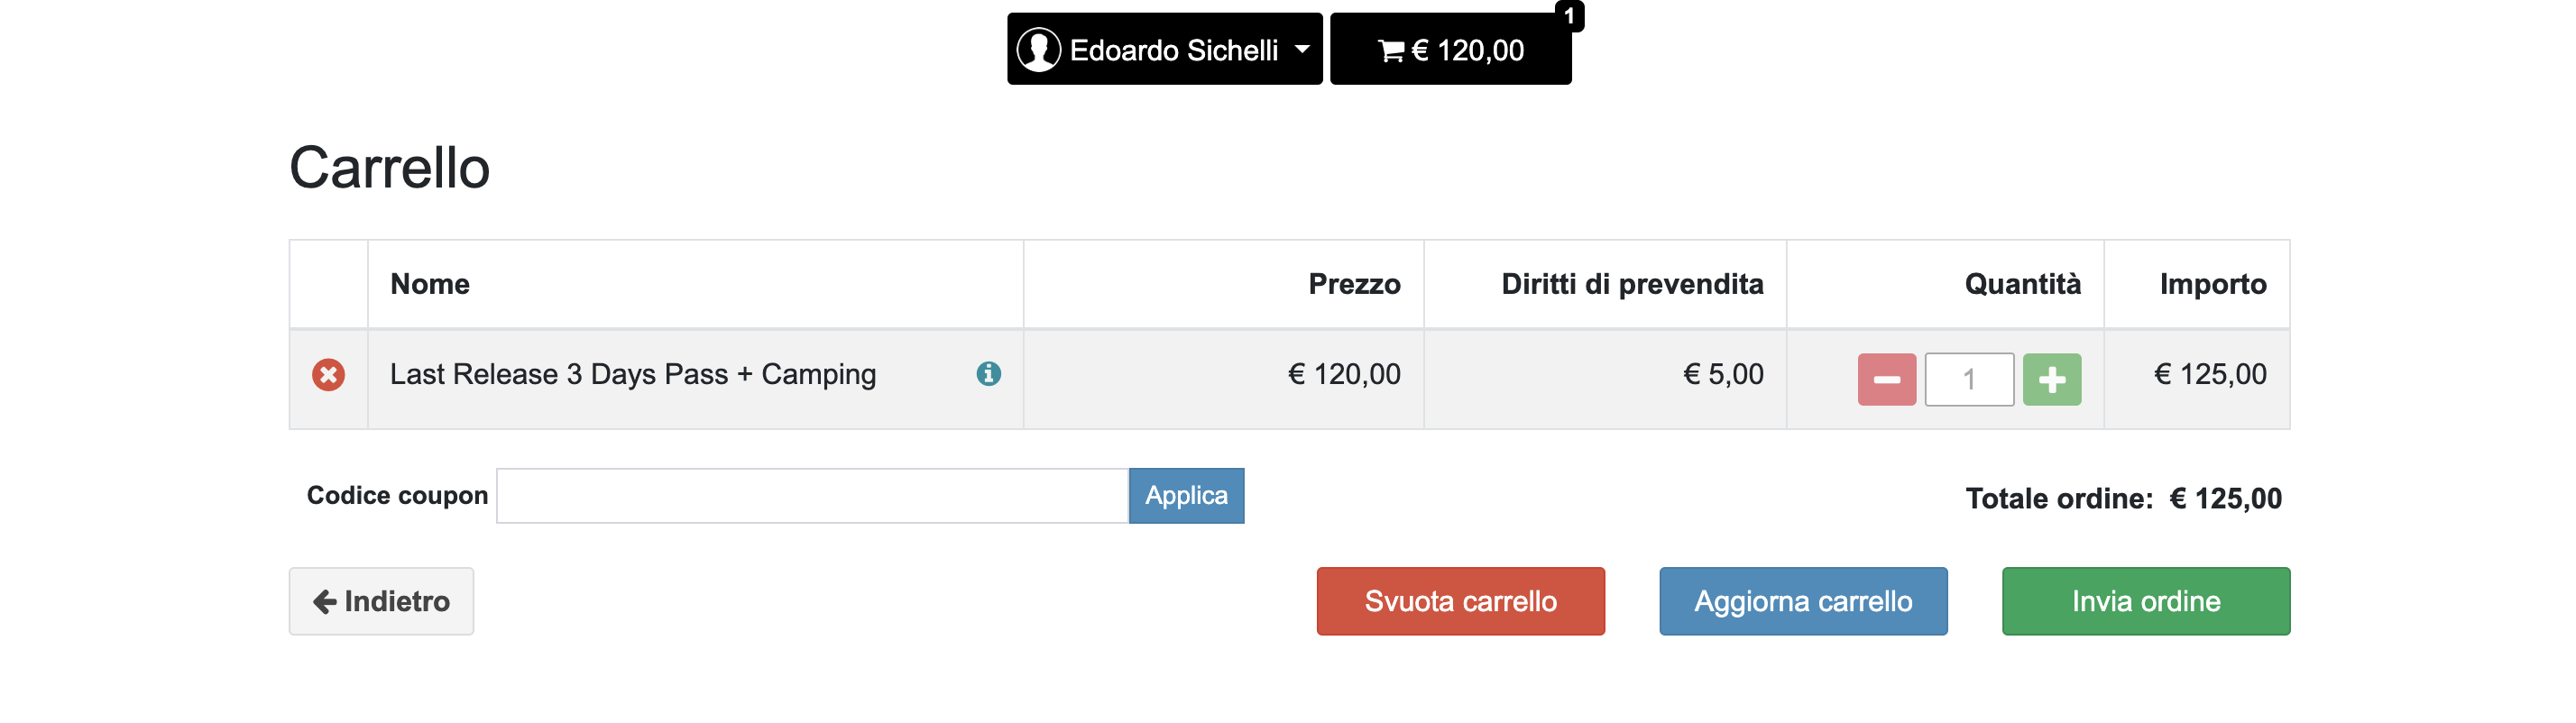2576x723 pixels.
Task: Click the Importo column header
Action: tap(2212, 285)
